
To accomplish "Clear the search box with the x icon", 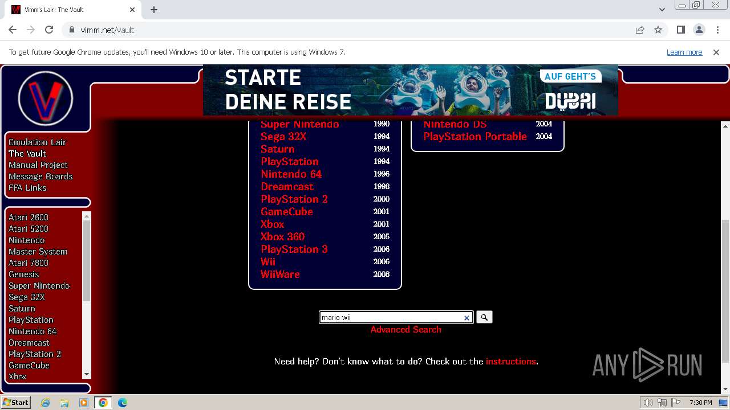I will coord(467,318).
